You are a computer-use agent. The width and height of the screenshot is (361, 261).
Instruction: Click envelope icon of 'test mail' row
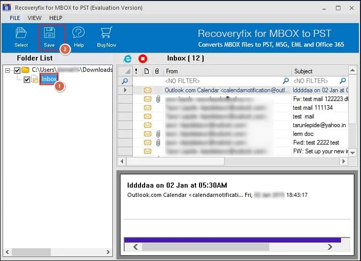(148, 116)
